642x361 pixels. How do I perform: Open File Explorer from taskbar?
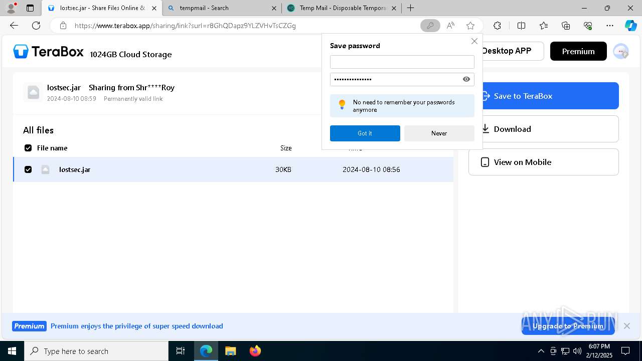[231, 351]
